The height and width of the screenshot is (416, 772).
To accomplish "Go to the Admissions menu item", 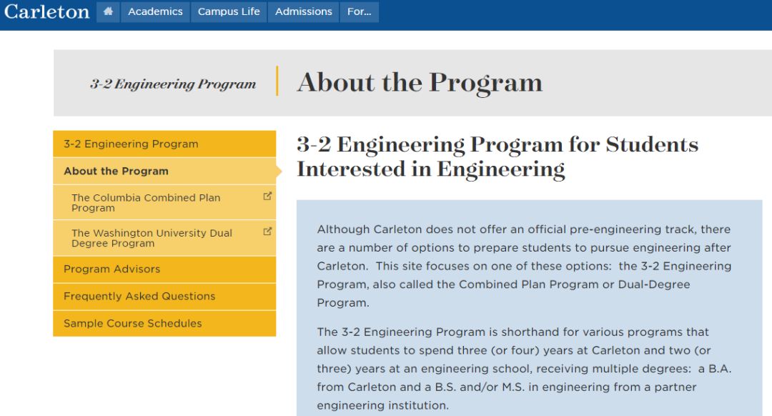I will click(303, 12).
